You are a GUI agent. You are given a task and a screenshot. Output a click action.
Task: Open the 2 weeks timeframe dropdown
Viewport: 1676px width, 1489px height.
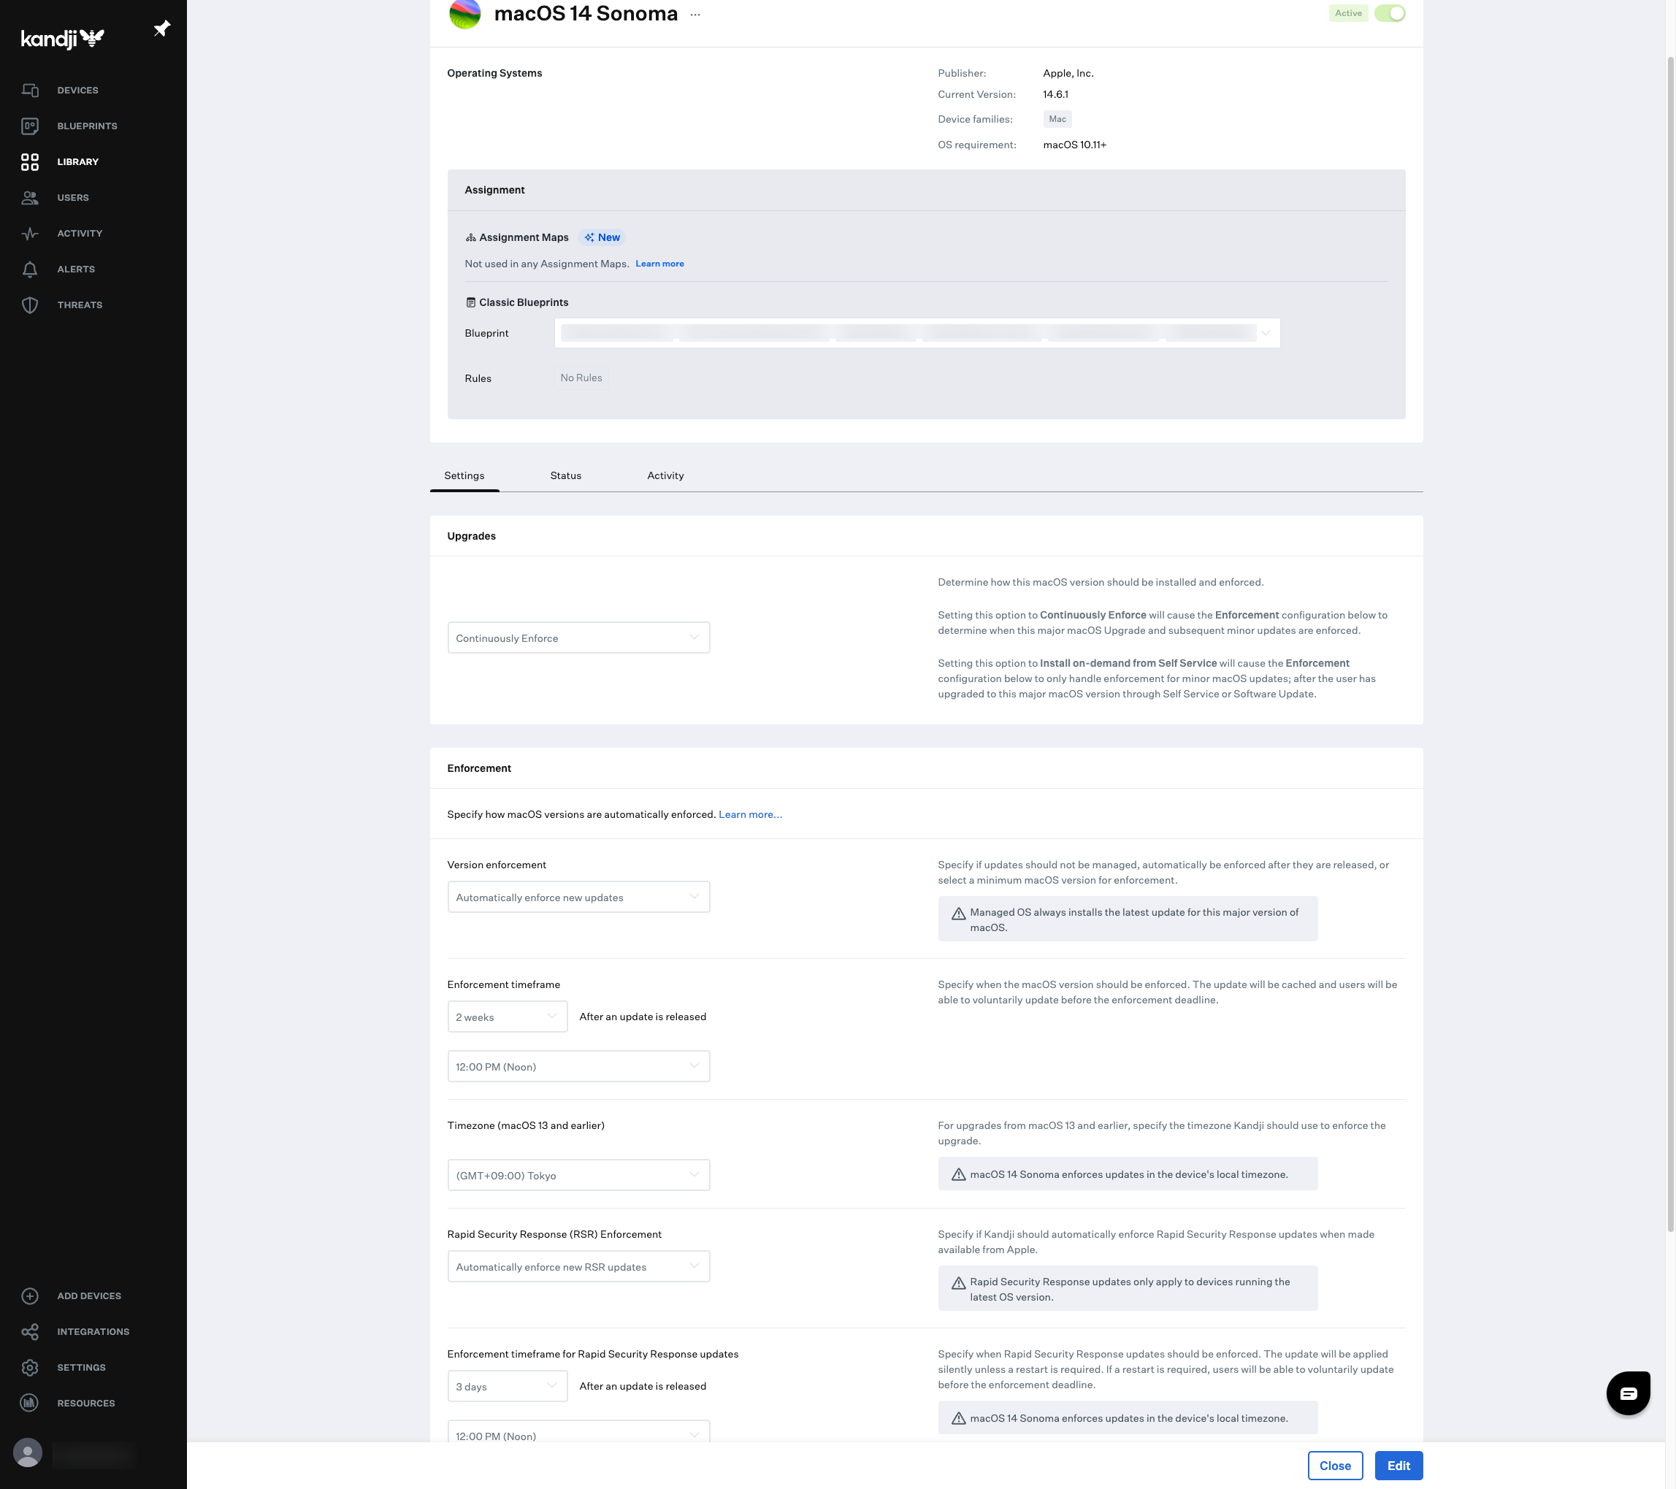tap(507, 1017)
